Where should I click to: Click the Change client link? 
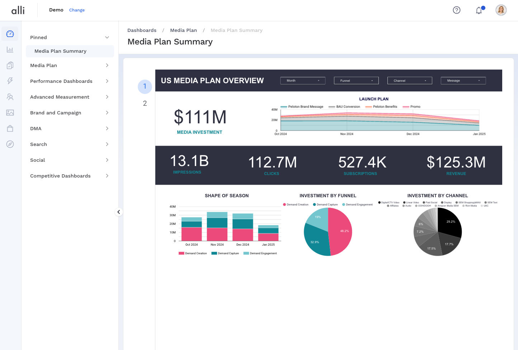click(77, 10)
